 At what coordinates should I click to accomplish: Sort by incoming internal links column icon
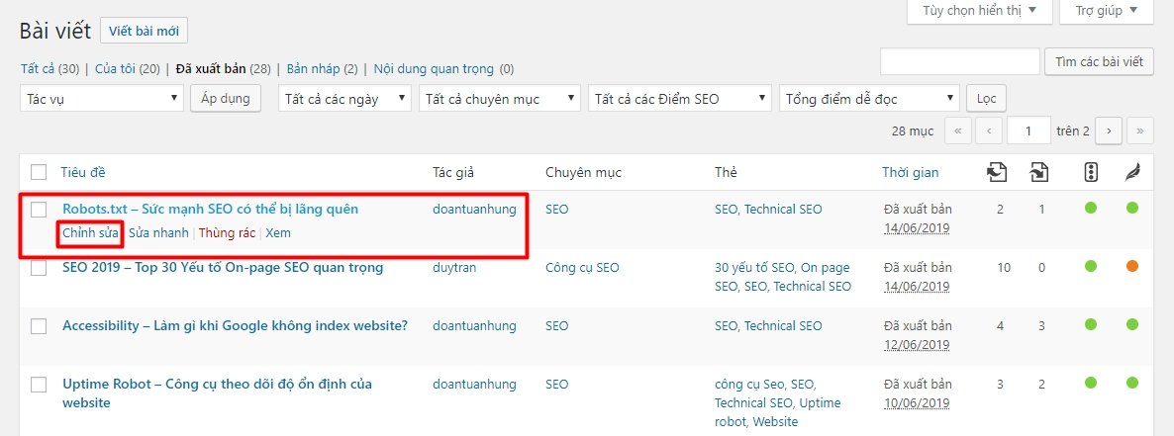pos(1038,173)
